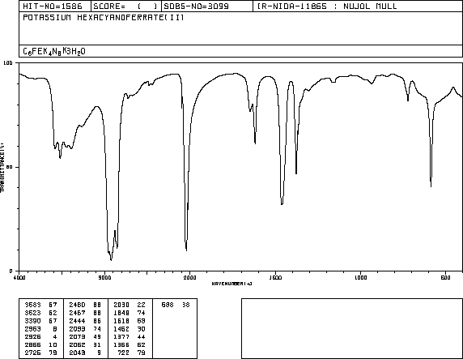
Task: Select the 588 peak table entry
Action: pos(176,305)
